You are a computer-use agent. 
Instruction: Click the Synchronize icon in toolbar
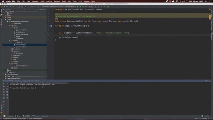(x=7, y=7)
